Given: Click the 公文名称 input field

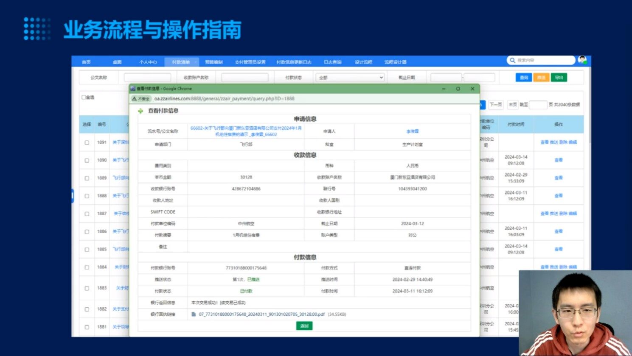Looking at the screenshot, I should pos(147,78).
